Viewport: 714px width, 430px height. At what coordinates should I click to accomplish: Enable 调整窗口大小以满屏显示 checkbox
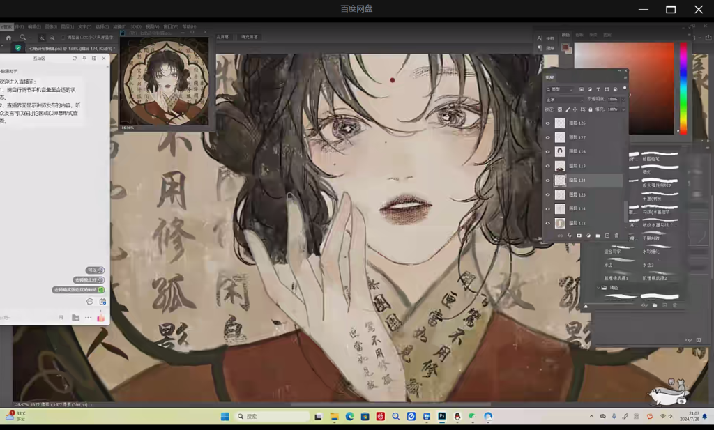[63, 38]
